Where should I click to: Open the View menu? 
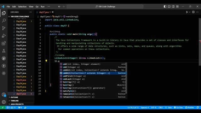pos(31,7)
